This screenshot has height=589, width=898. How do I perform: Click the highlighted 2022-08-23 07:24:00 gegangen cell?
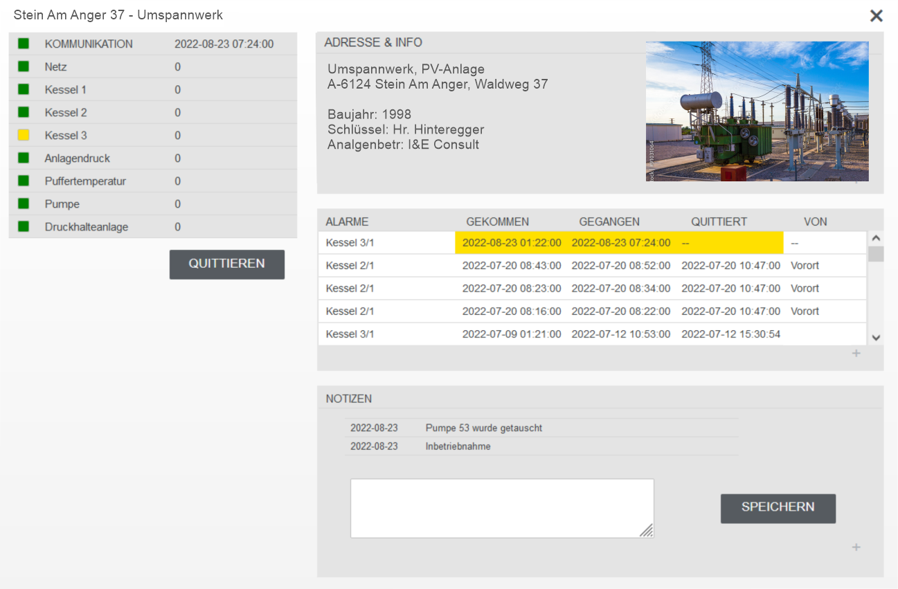pos(621,243)
